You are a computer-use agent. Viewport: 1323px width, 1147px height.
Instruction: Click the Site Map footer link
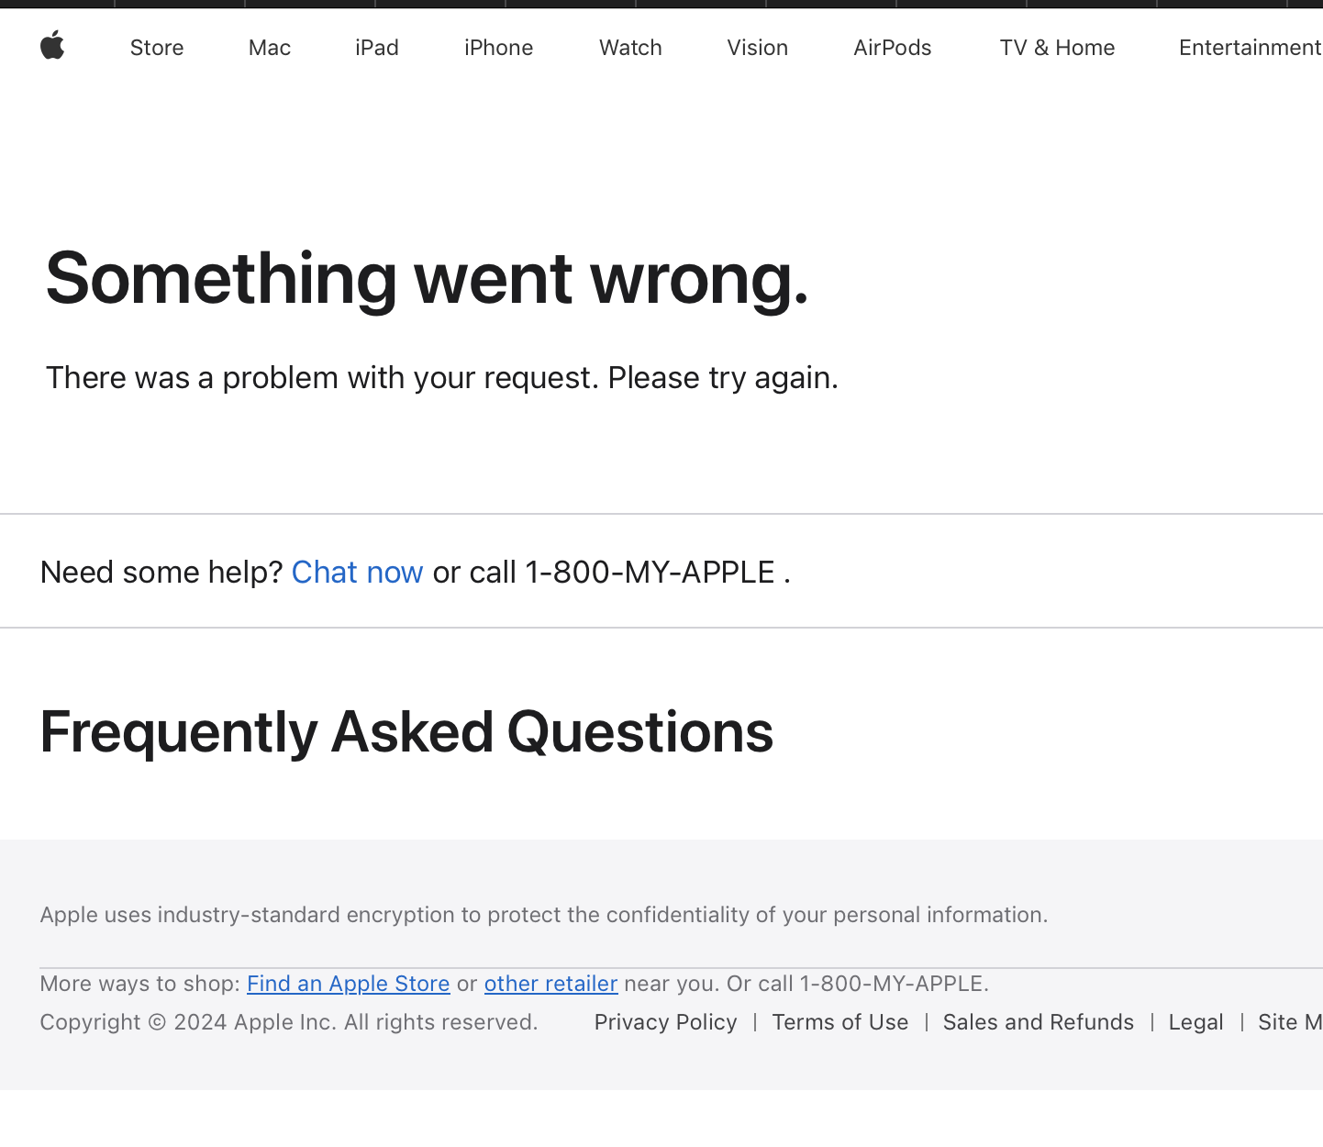1290,1022
